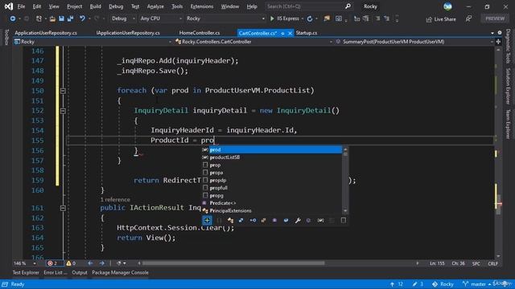Click the Find in Files toolbar icon

point(327,18)
